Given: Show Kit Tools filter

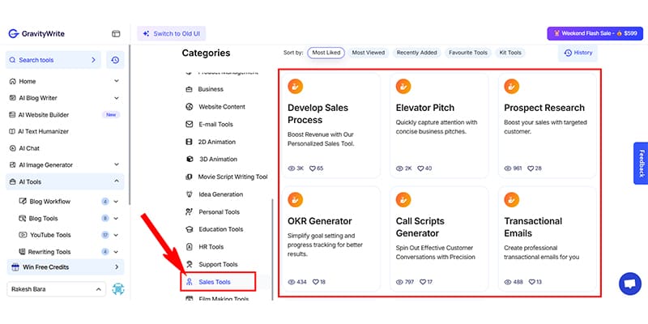Looking at the screenshot, I should tap(510, 53).
